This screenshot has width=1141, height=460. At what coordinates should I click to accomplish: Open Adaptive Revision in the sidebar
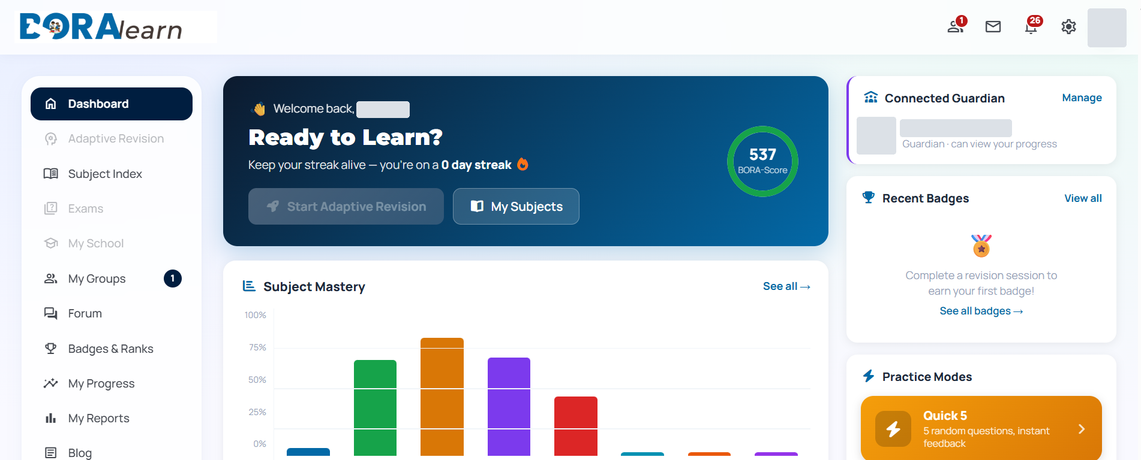click(x=112, y=138)
